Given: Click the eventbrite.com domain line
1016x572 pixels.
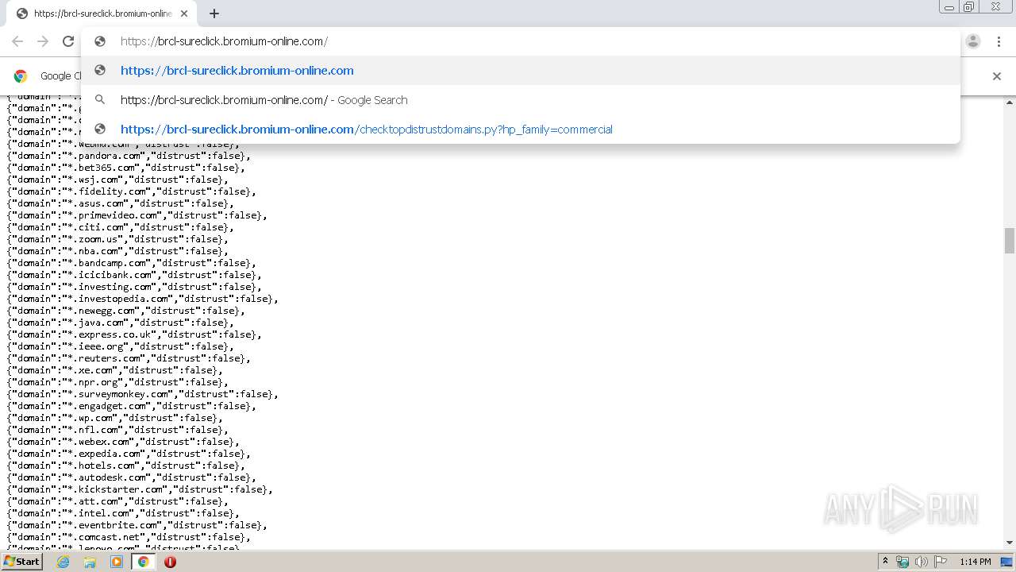Looking at the screenshot, I should 137,525.
